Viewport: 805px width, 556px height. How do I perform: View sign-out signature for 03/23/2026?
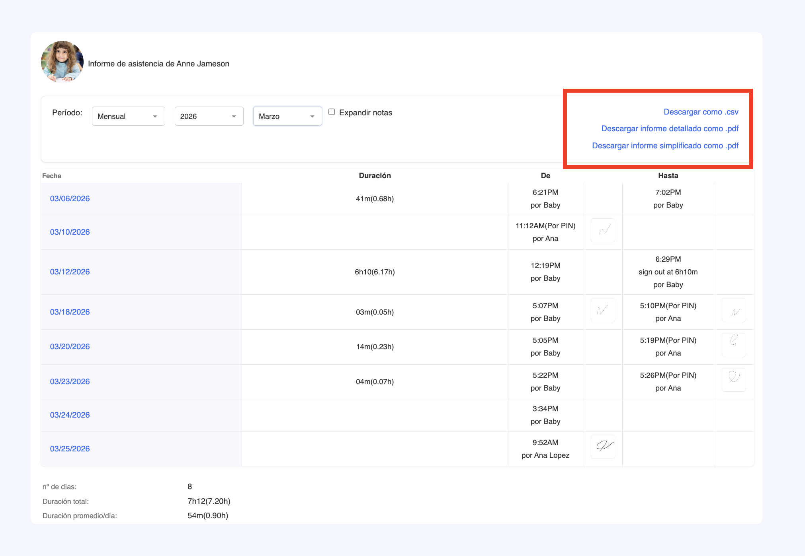pos(733,379)
